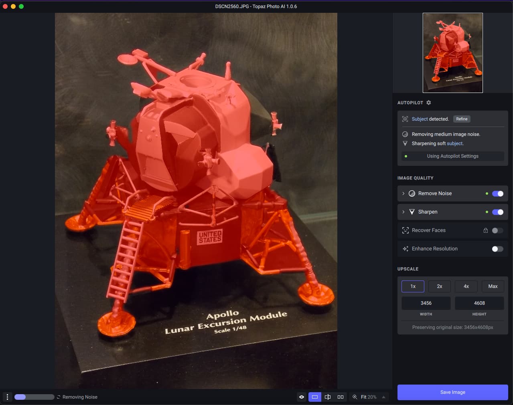This screenshot has height=405, width=513.
Task: Switch to split-slider comparison view
Action: coord(328,397)
